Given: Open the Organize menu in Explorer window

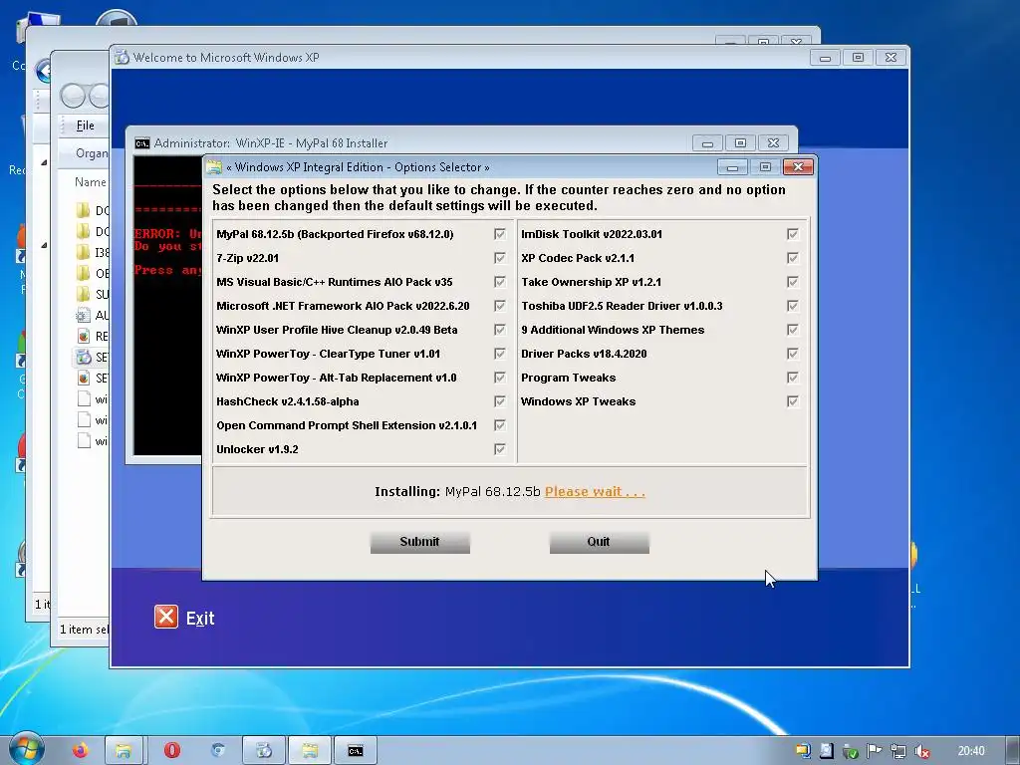Looking at the screenshot, I should pos(91,153).
